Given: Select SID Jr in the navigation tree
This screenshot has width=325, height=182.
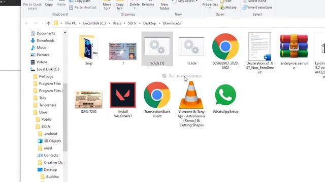Looking at the screenshot, I should pyautogui.click(x=43, y=126).
